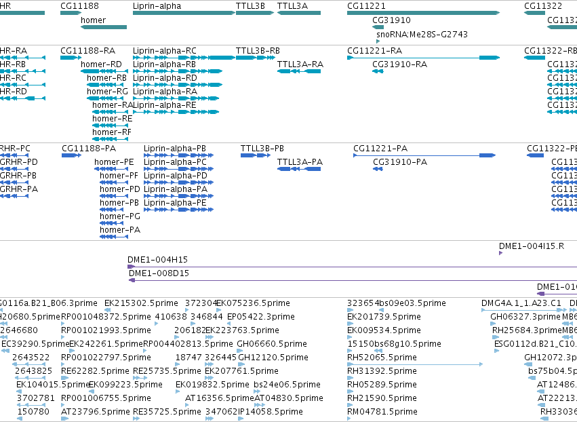This screenshot has height=422, width=577.
Task: Click the TTLL3A-RA transcript label
Action: pyautogui.click(x=300, y=64)
